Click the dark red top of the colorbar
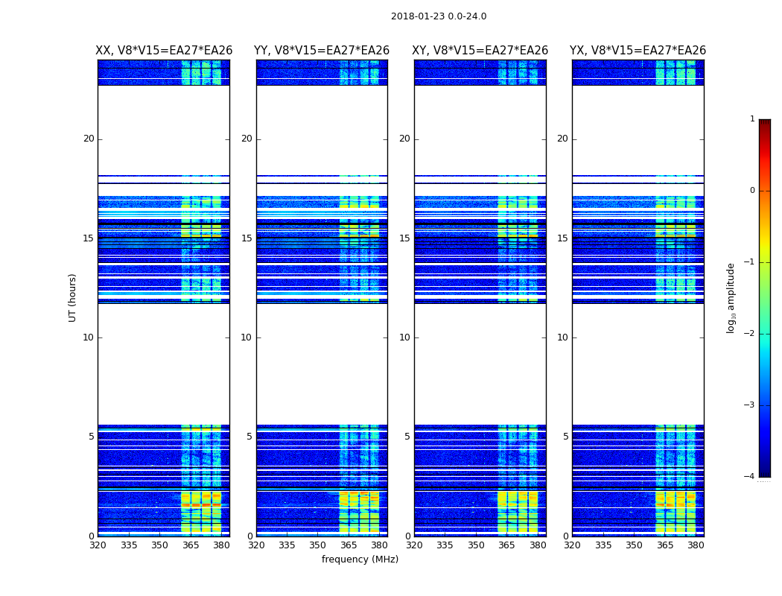Screen dimensions: 782x596 765,122
